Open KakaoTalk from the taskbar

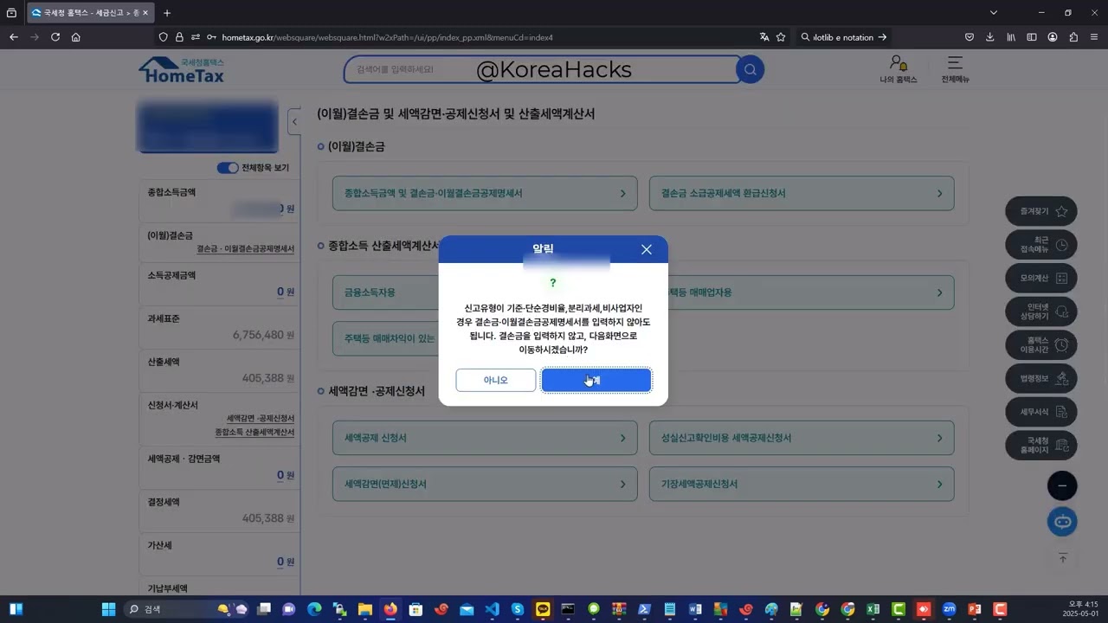pos(543,609)
